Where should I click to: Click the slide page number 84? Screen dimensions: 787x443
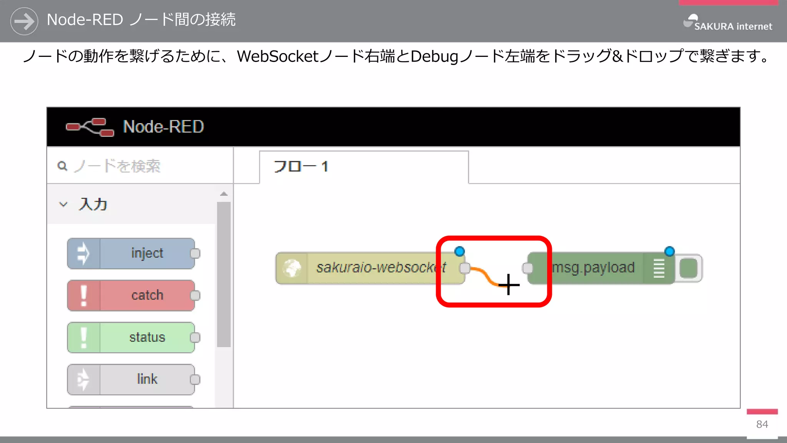point(762,424)
